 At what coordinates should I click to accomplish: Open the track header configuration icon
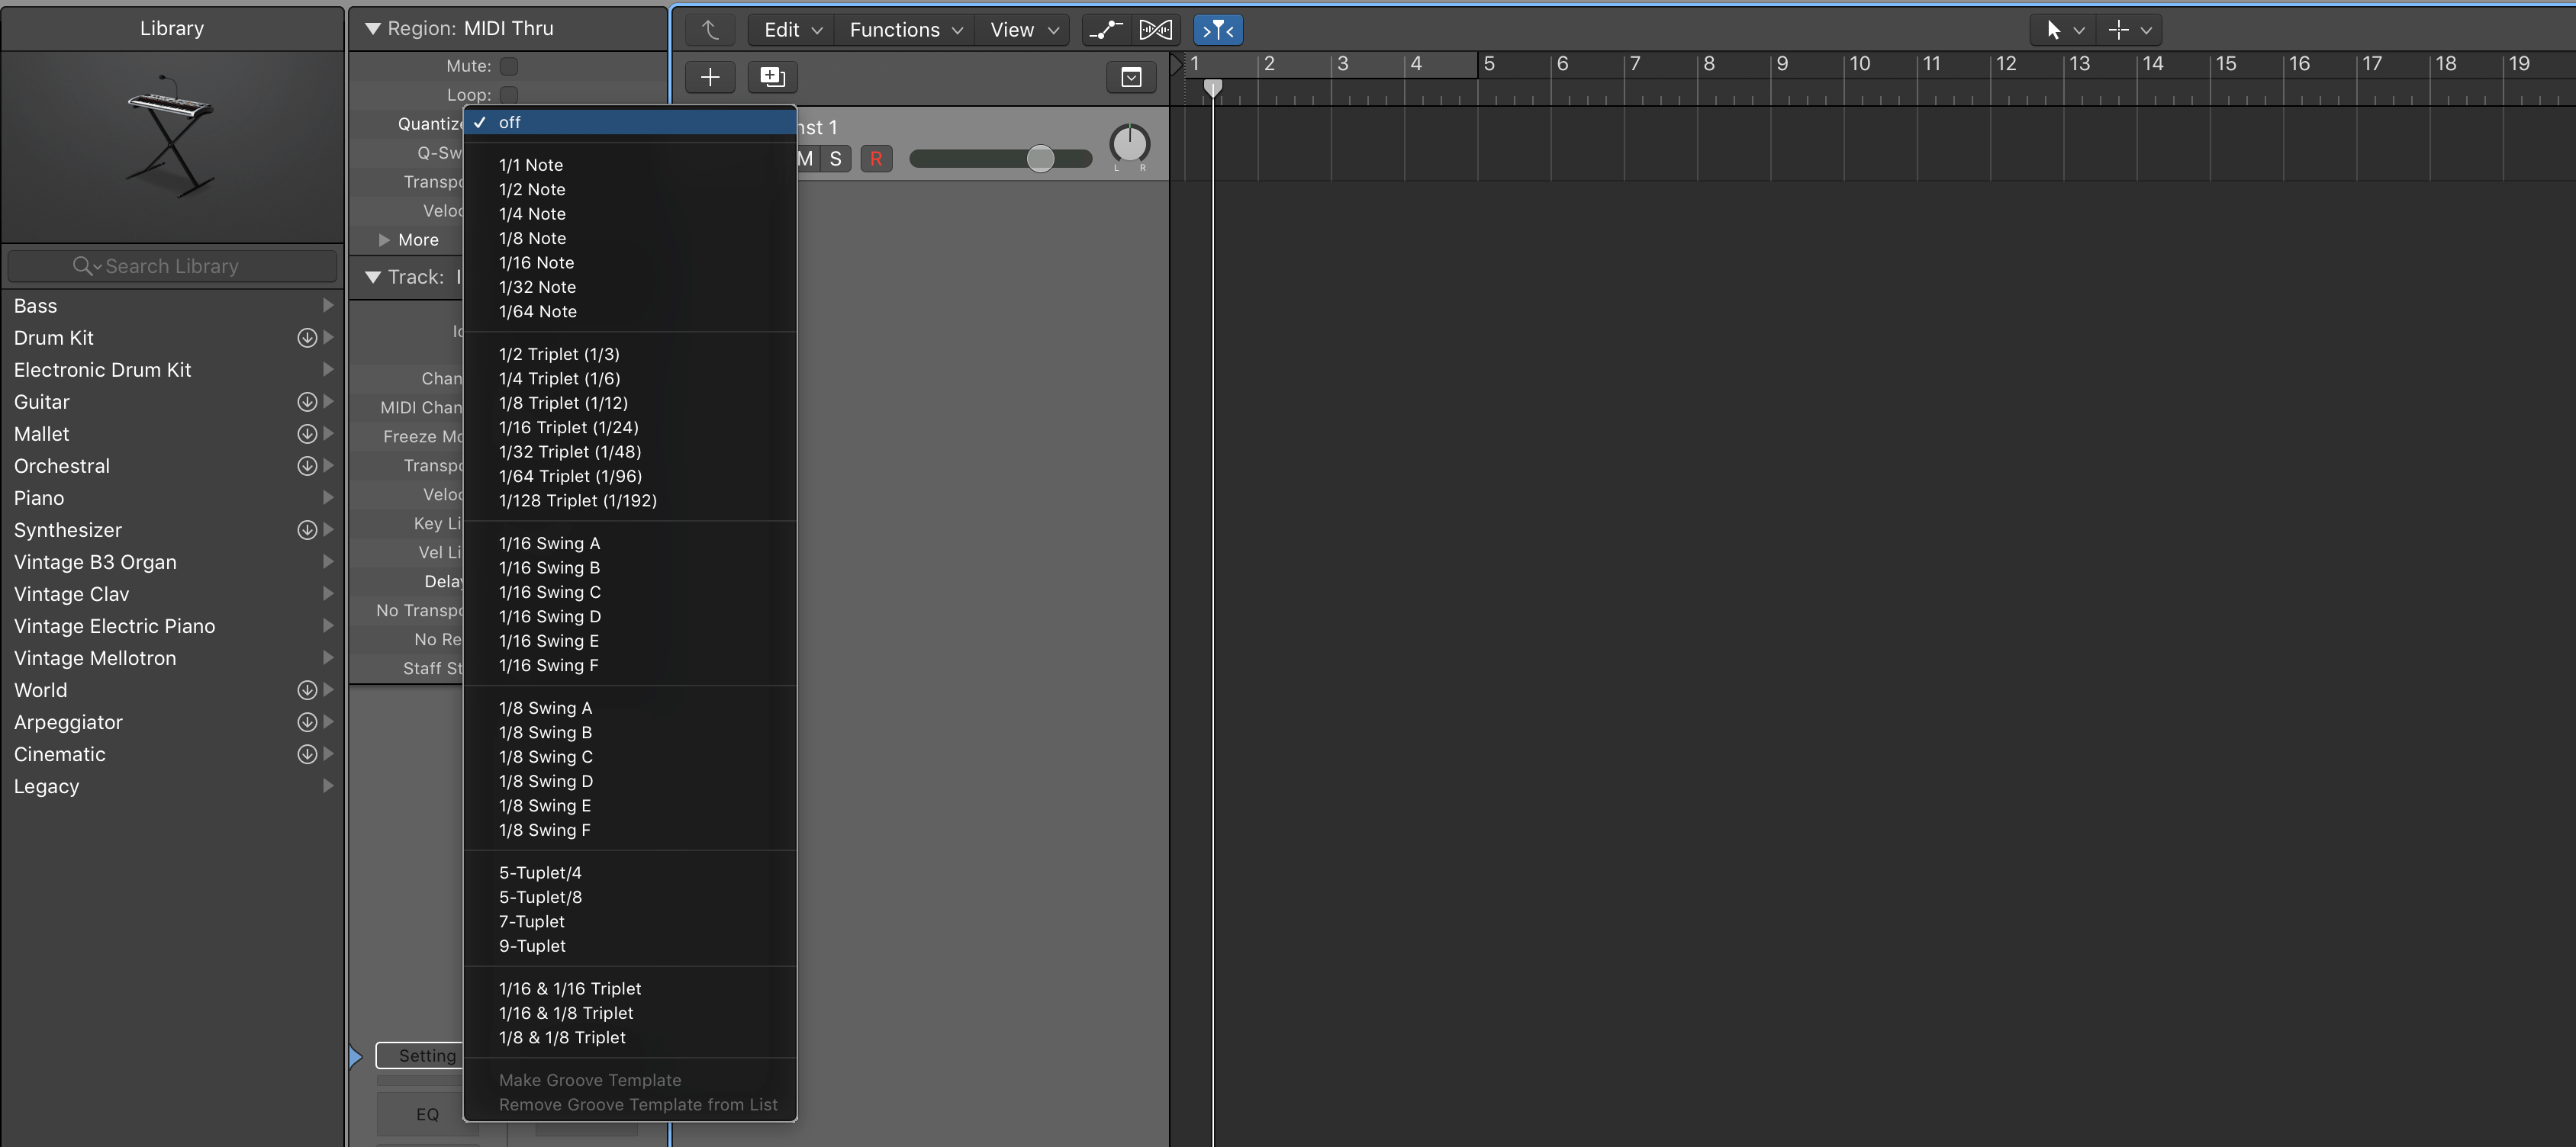[x=1131, y=77]
